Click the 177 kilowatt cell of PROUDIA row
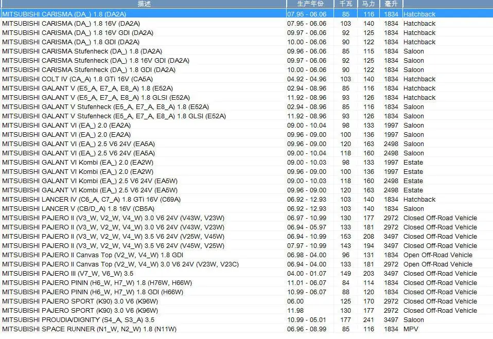Image resolution: width=493 pixels, height=339 pixels. click(x=345, y=320)
